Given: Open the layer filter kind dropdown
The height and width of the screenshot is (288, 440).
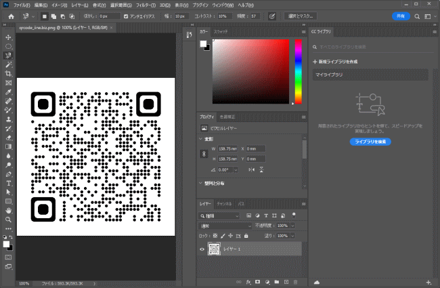Looking at the screenshot, I should click(219, 215).
